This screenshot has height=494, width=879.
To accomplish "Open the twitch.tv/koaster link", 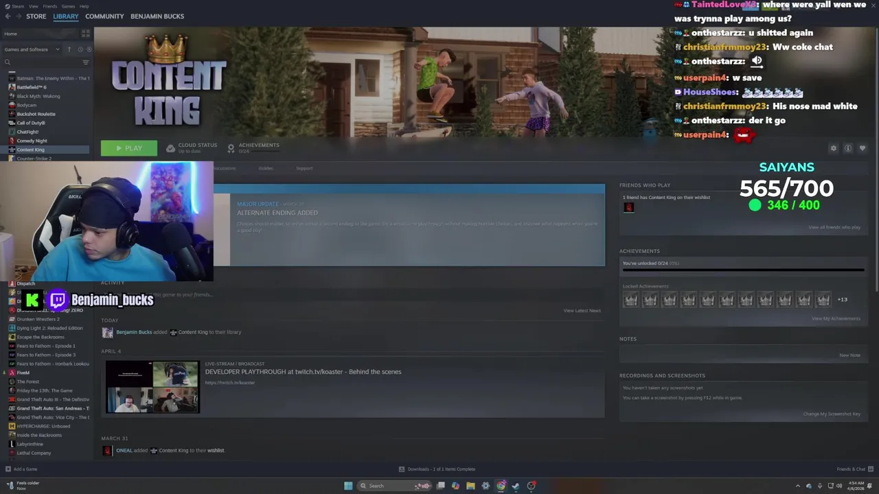I will 230,383.
